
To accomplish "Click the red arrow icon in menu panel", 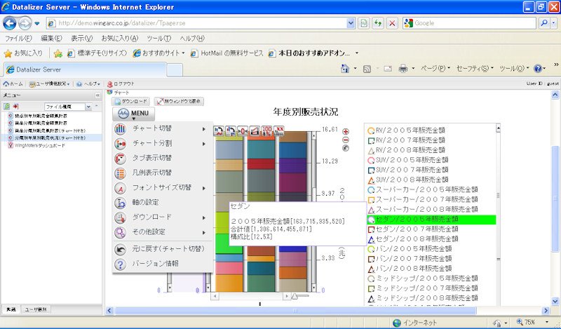I will [x=15, y=107].
